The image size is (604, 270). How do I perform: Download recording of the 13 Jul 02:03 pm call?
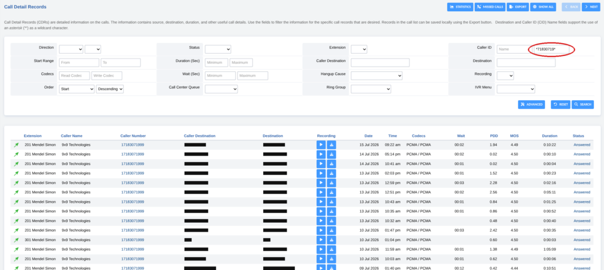pyautogui.click(x=331, y=173)
